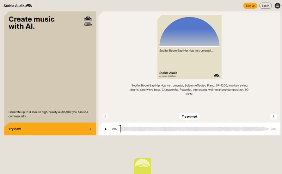Click the truncated 'Soulful Boom Bap Hip Hop instrumental,...' title
This screenshot has width=282, height=174.
pyautogui.click(x=186, y=51)
